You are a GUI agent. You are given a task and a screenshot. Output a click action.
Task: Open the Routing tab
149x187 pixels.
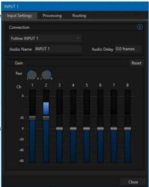tap(79, 16)
